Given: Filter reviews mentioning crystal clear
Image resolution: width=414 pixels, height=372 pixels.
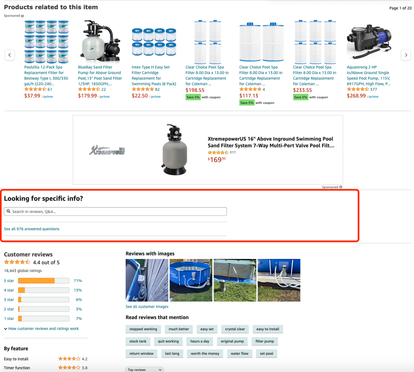Looking at the screenshot, I should coord(235,329).
